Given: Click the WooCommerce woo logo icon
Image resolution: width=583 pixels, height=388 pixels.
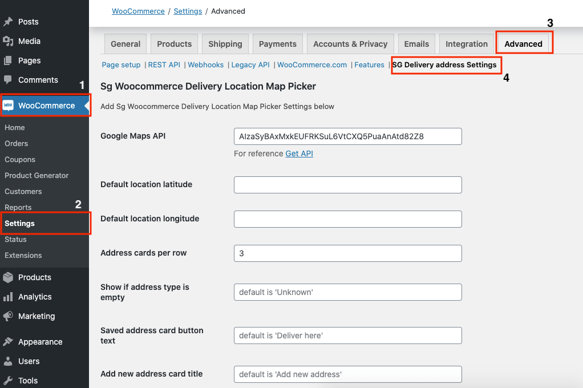Looking at the screenshot, I should [8, 106].
